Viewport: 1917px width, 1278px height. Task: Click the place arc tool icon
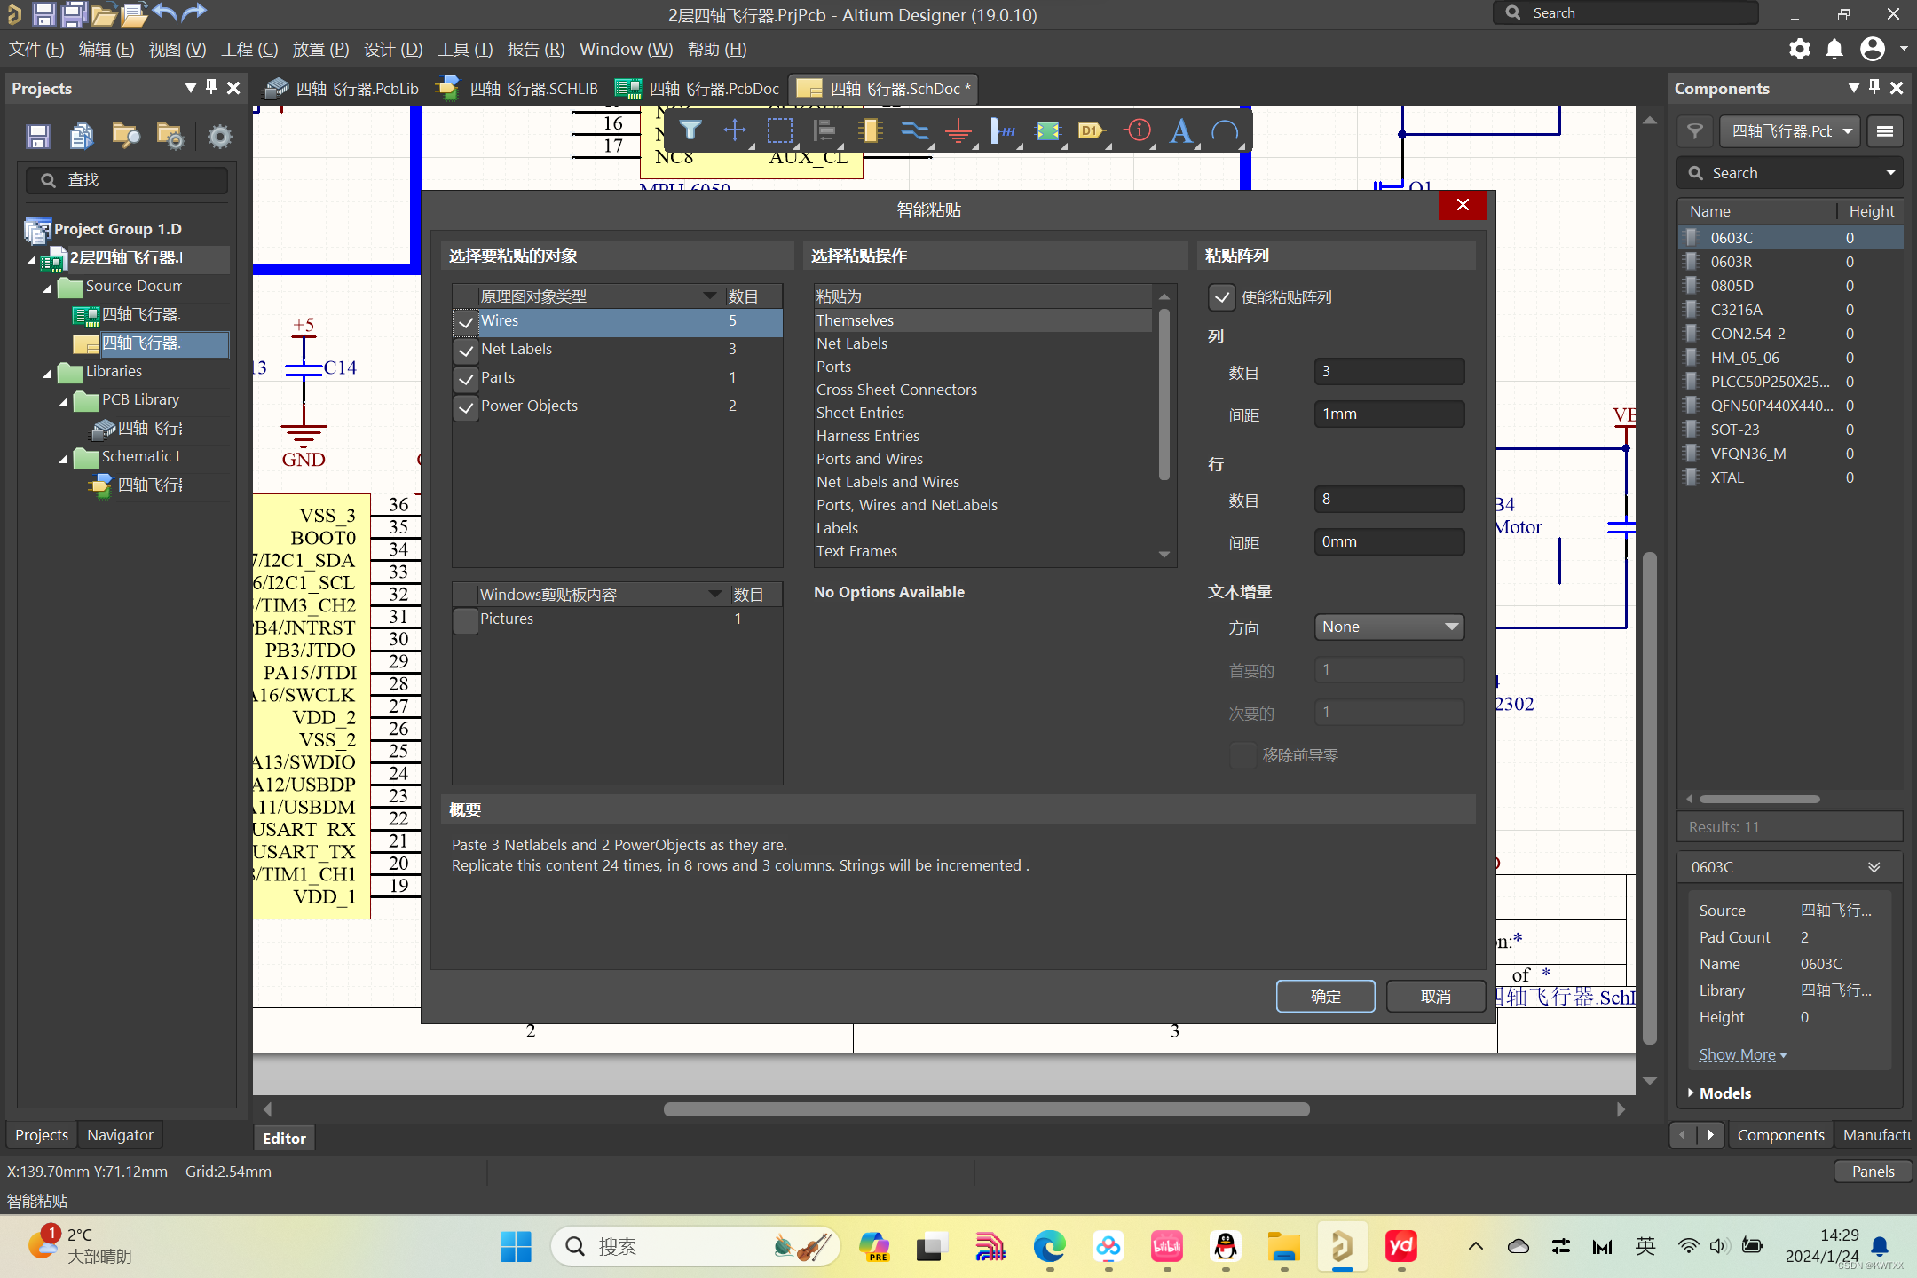(1225, 131)
